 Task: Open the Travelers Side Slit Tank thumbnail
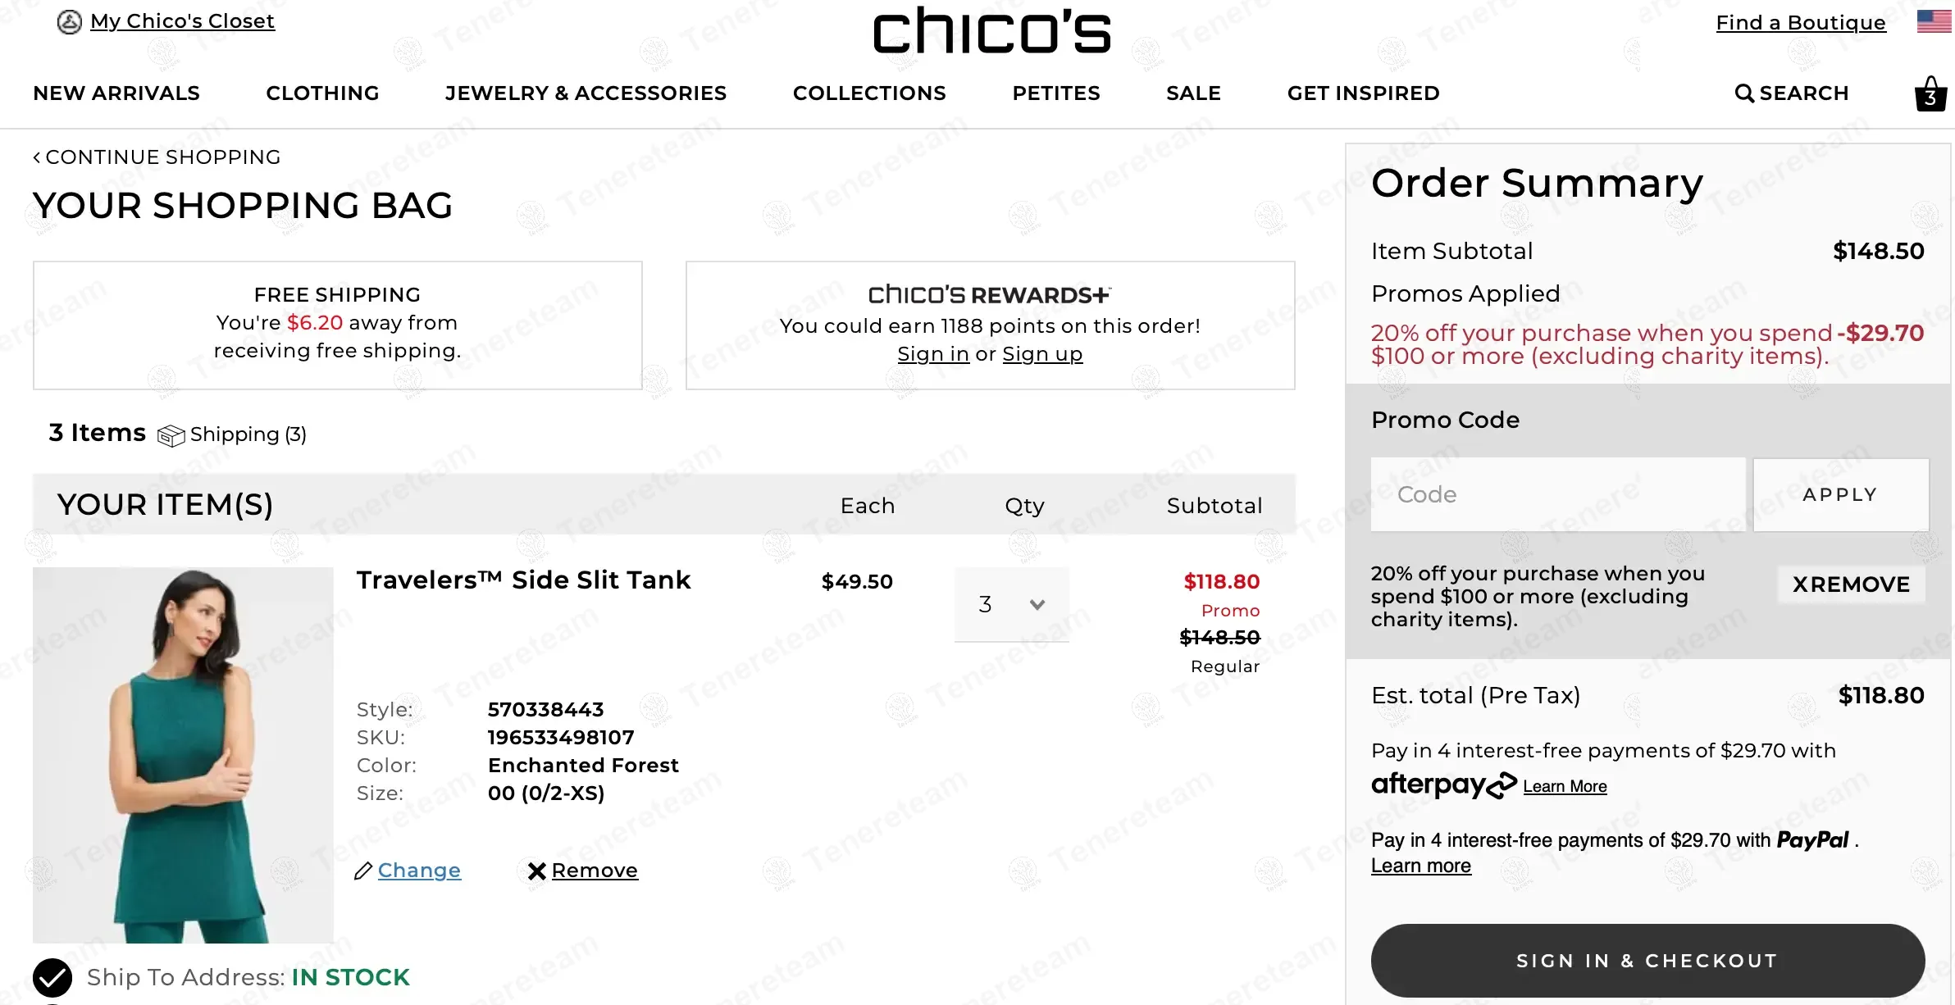[x=183, y=754]
